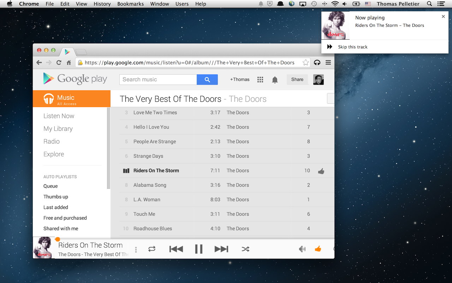452x283 pixels.
Task: Pause the playing track
Action: pyautogui.click(x=199, y=249)
